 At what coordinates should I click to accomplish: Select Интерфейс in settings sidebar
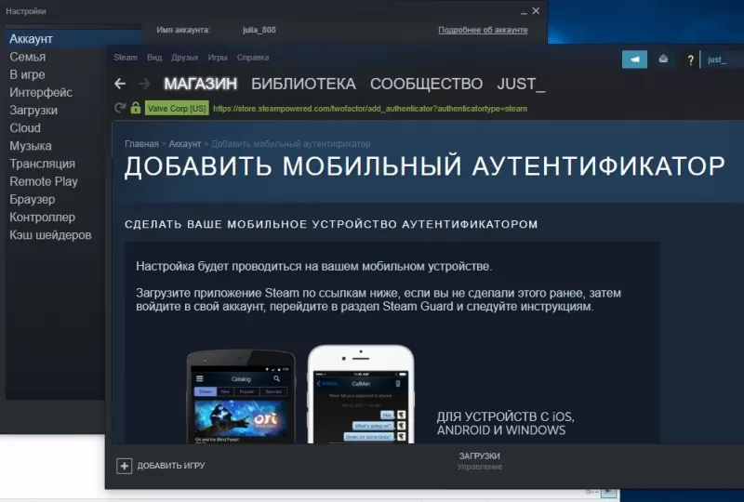coord(41,93)
